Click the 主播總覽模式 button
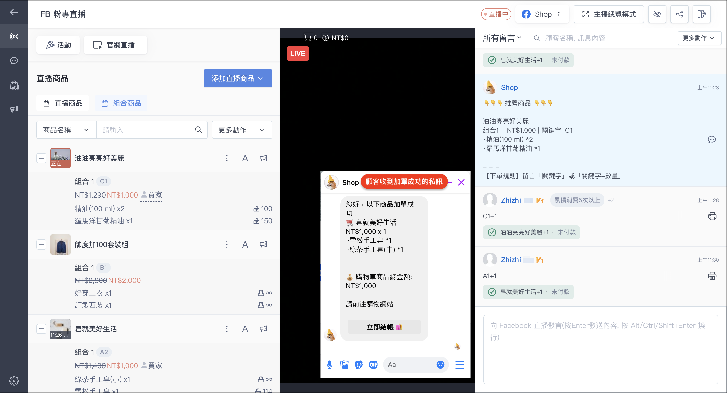Screen dimensions: 727x393 (x=608, y=14)
